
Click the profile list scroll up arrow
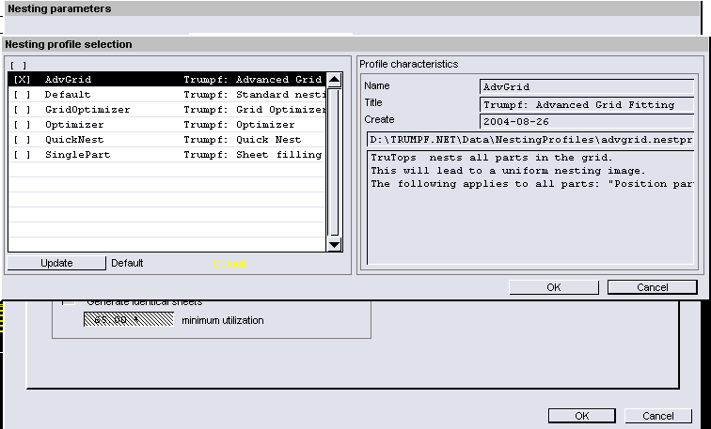(334, 80)
